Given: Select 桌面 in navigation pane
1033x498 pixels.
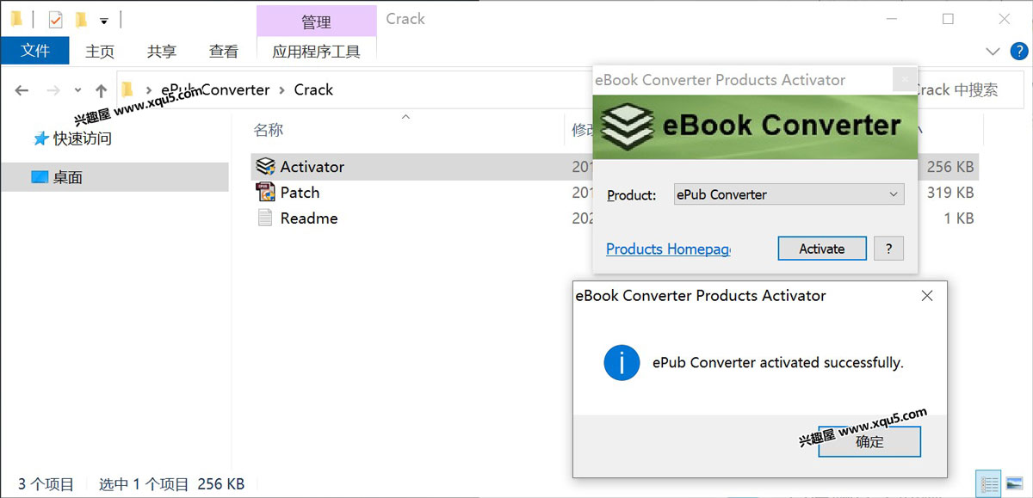Looking at the screenshot, I should point(68,177).
